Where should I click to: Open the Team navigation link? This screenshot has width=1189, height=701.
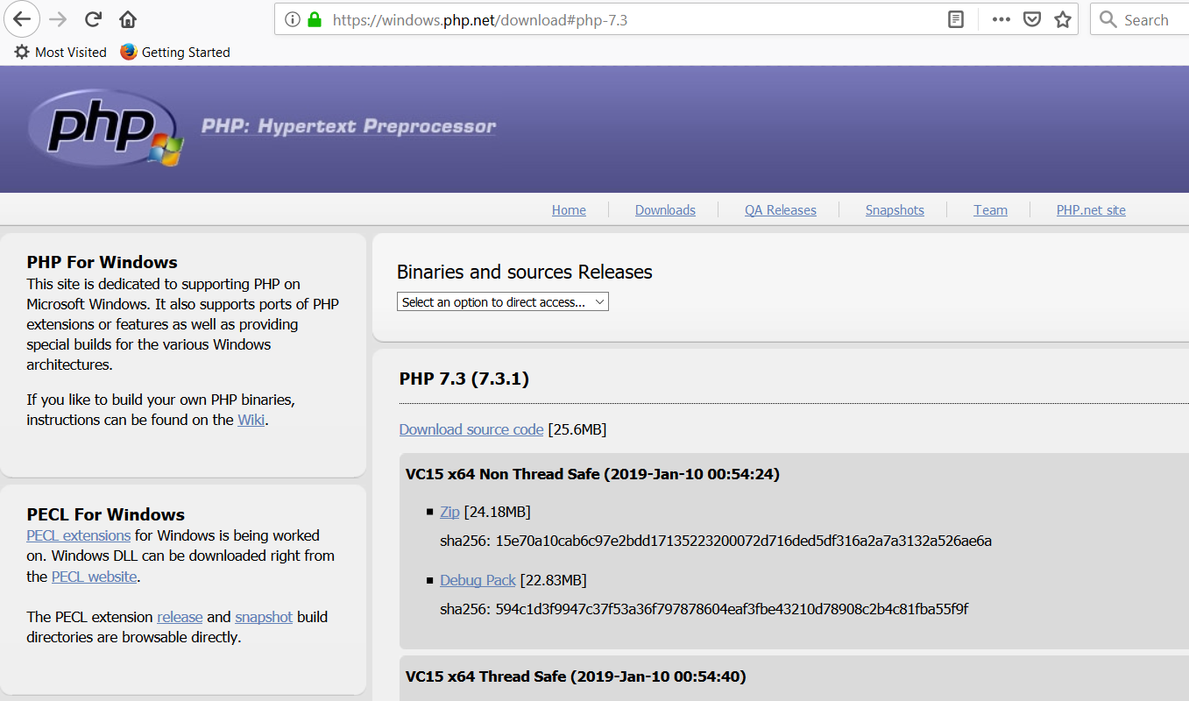[x=990, y=210]
